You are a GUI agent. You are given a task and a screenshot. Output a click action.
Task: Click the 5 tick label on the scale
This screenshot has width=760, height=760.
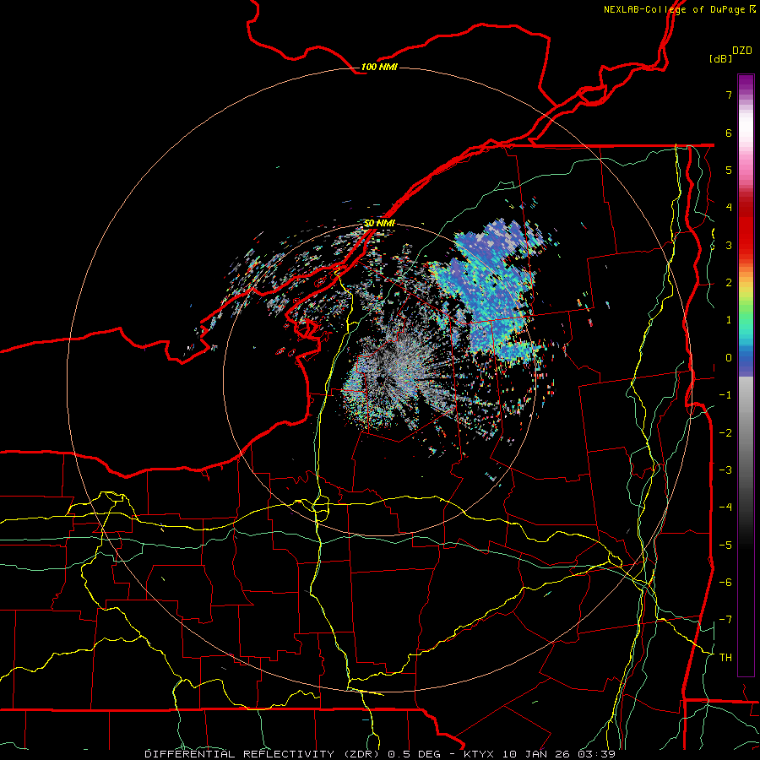tap(729, 170)
